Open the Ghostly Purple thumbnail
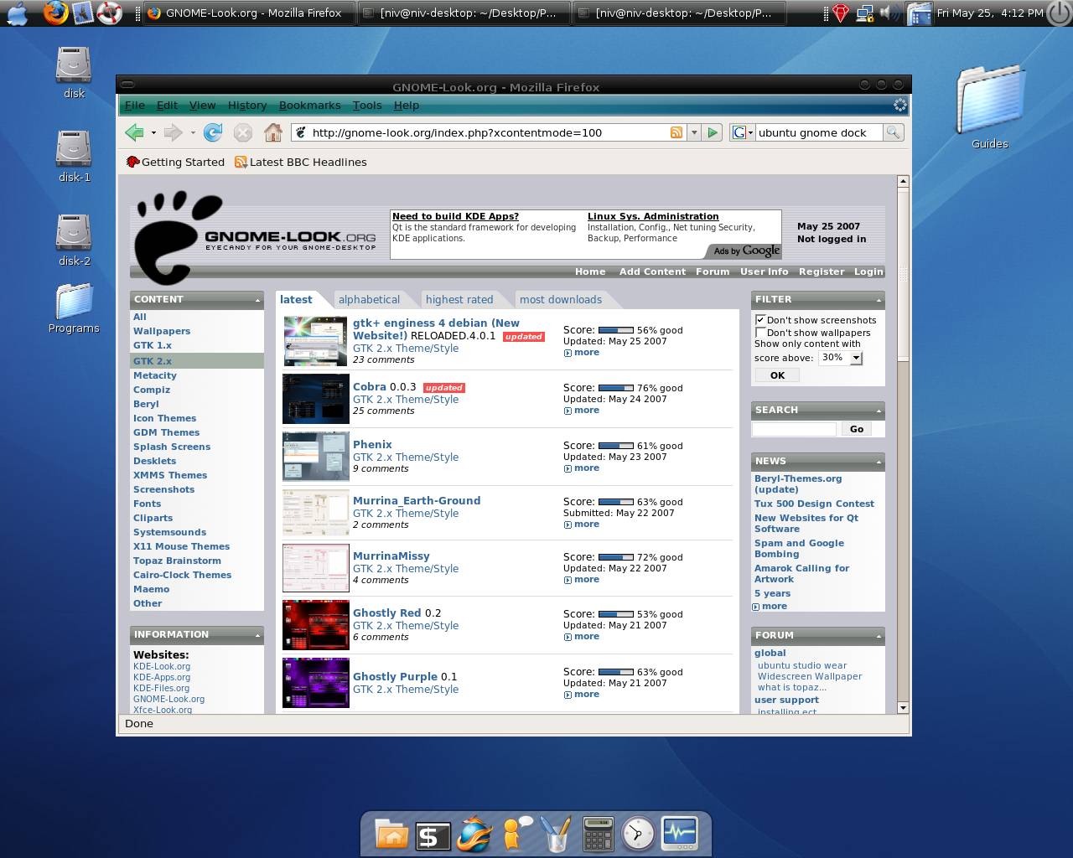The height and width of the screenshot is (858, 1073). [x=316, y=683]
